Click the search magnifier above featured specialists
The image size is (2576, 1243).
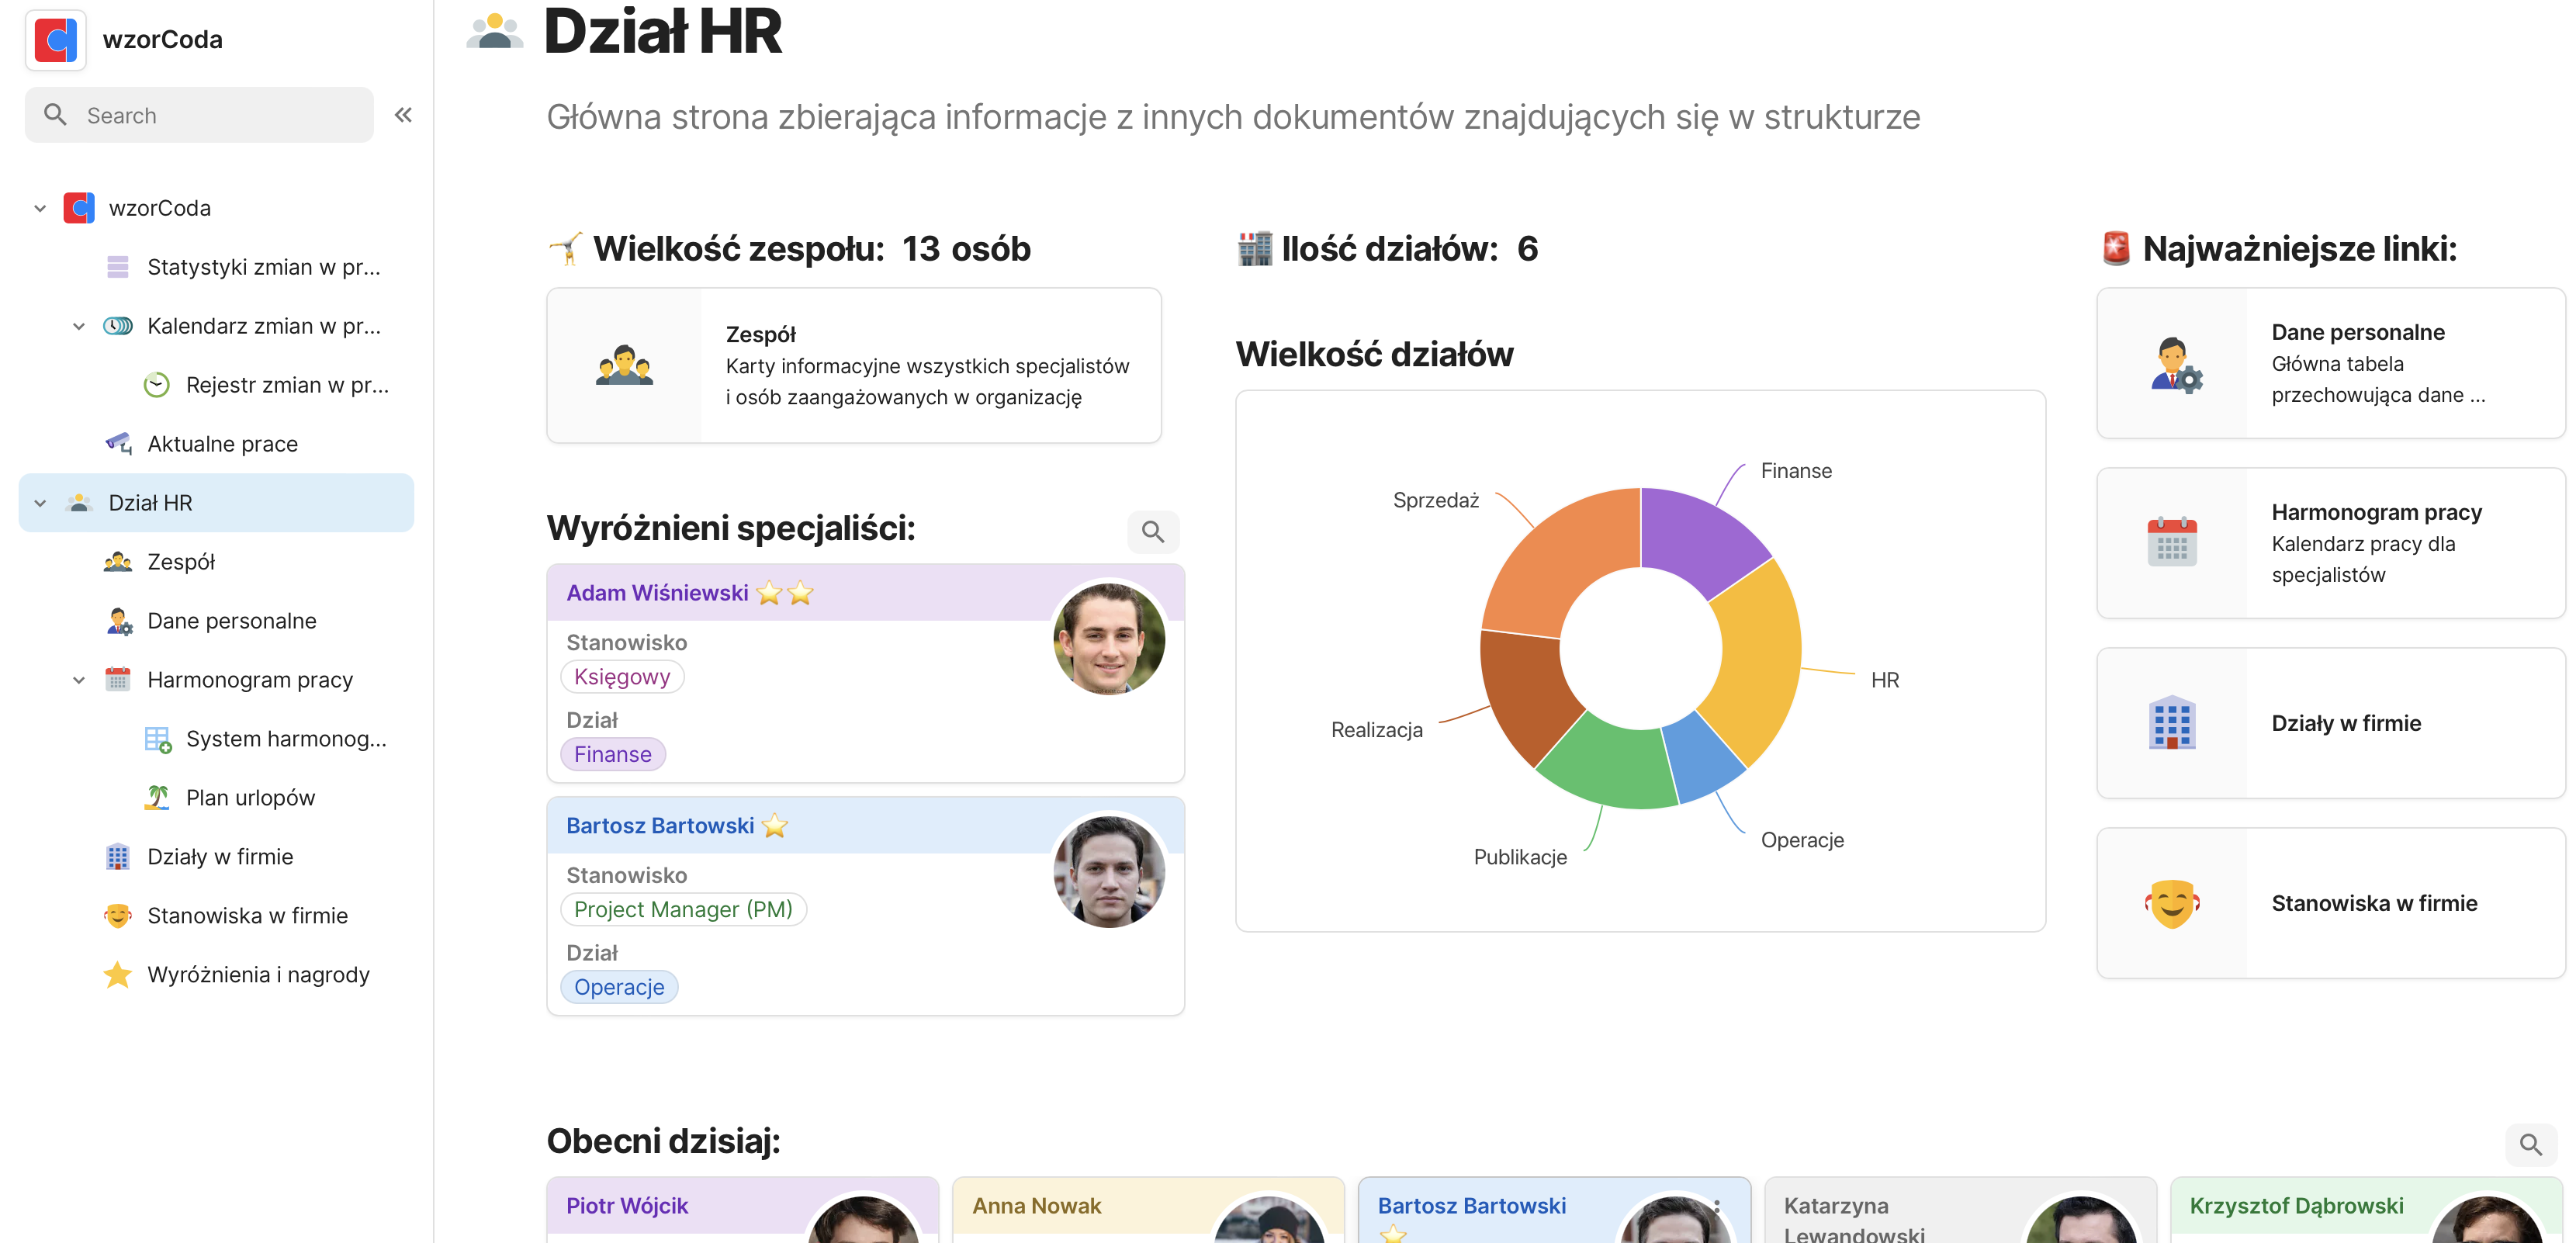[x=1152, y=531]
